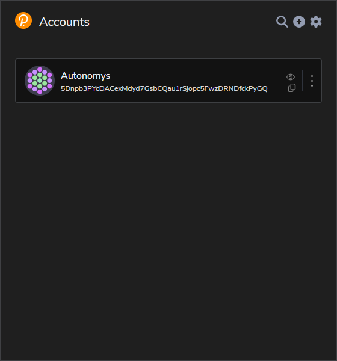Show extension settings with cog icon
The height and width of the screenshot is (361, 337).
coord(316,22)
